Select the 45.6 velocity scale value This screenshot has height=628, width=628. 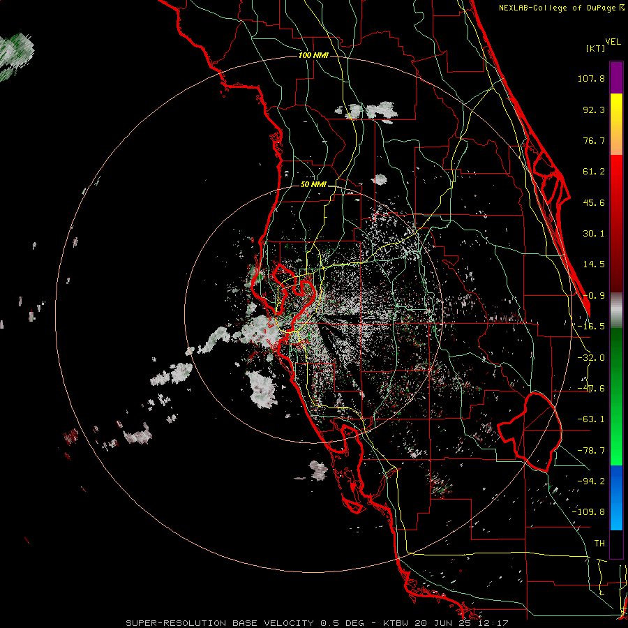point(594,202)
